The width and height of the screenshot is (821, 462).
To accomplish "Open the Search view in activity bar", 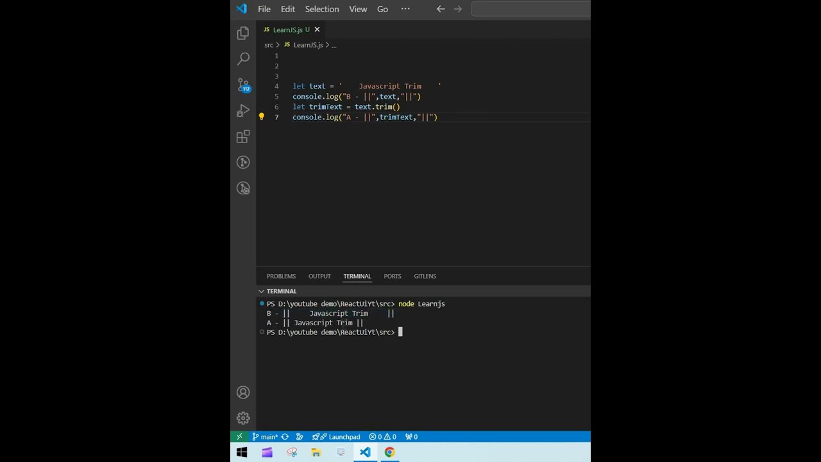I will tap(243, 58).
